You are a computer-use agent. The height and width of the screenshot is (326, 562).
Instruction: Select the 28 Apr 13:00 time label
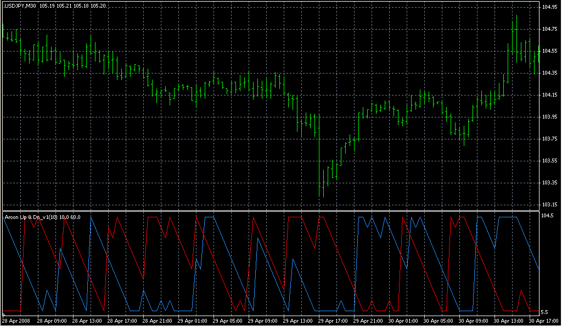pyautogui.click(x=87, y=321)
